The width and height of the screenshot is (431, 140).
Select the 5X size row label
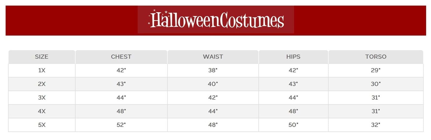pyautogui.click(x=42, y=125)
